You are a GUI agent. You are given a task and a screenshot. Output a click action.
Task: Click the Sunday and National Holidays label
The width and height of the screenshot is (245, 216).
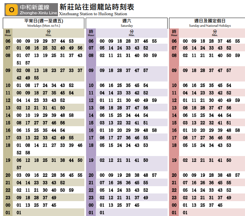[210, 26]
